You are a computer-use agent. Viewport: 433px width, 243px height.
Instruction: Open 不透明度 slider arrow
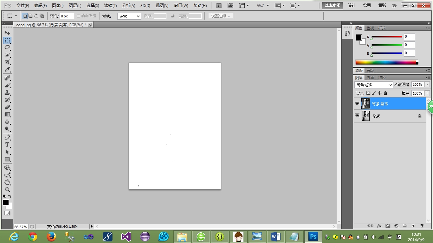click(x=427, y=84)
